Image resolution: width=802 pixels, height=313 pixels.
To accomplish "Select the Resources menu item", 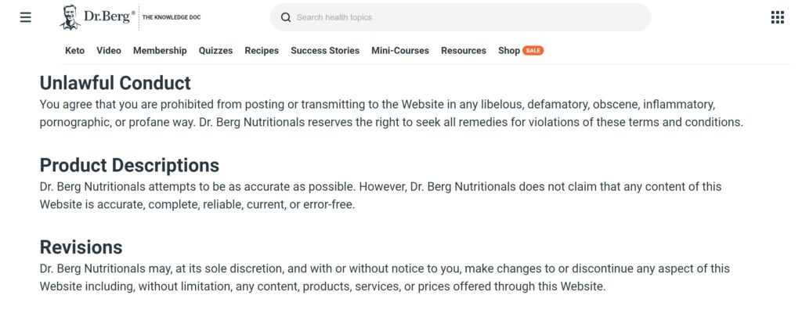I will (x=464, y=51).
